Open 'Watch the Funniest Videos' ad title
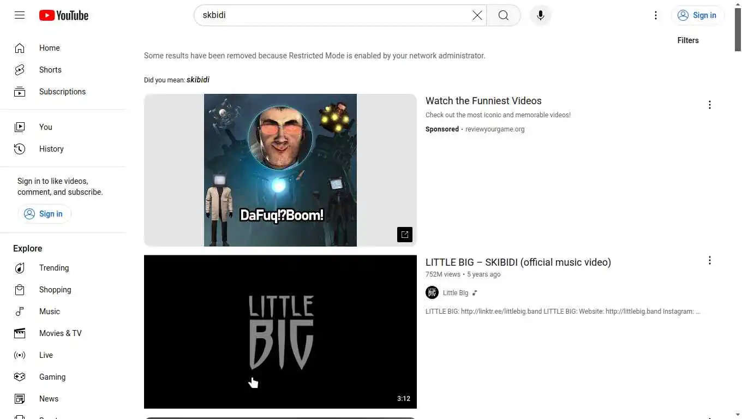742x419 pixels. tap(483, 101)
